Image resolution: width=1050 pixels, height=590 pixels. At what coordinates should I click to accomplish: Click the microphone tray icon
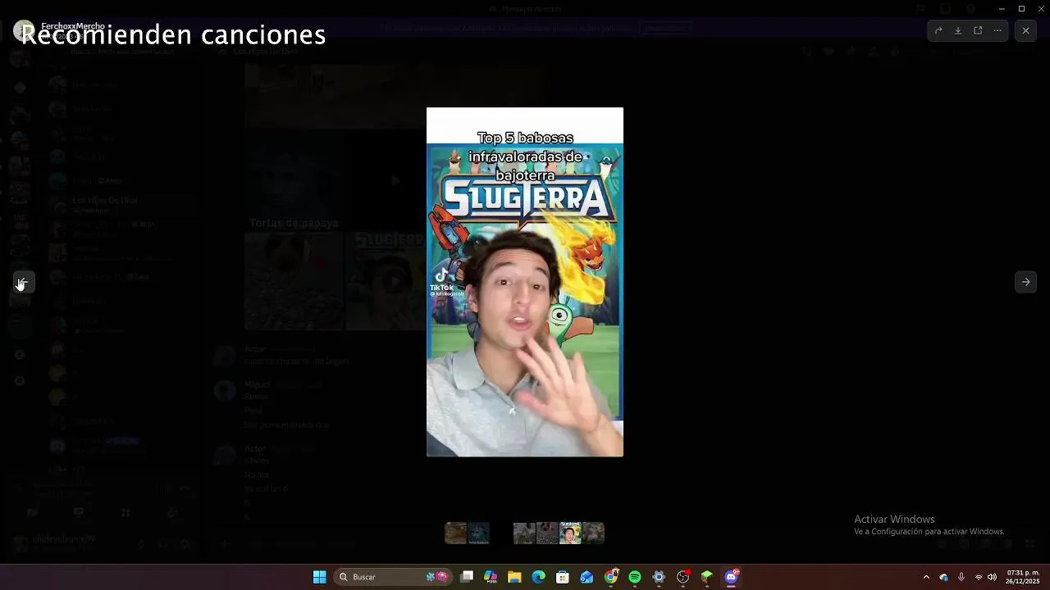tap(961, 577)
